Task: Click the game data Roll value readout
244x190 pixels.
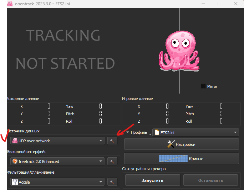Action: (221, 121)
